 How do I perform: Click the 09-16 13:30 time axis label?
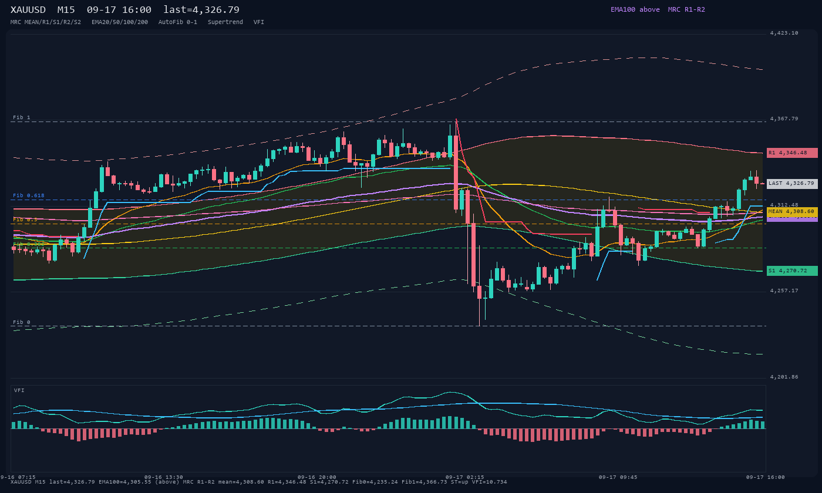tap(164, 477)
